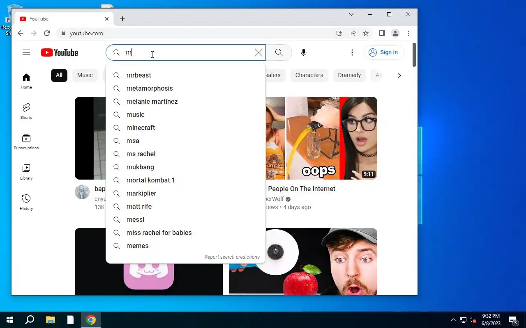The height and width of the screenshot is (328, 526).
Task: Sign in to YouTube
Action: tap(384, 52)
